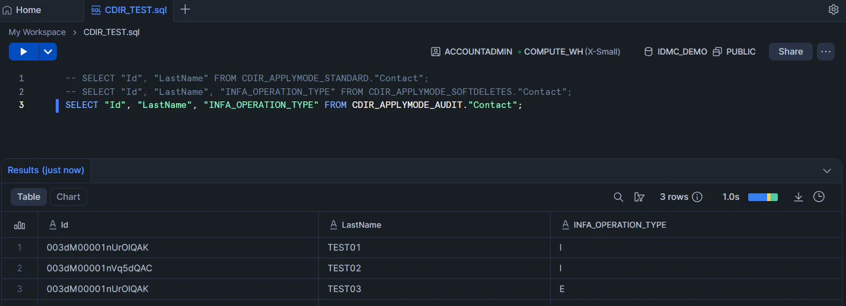Change role and warehouse ACCOUNTADMIN selector
Viewport: 846px width, 306px height.
point(472,52)
